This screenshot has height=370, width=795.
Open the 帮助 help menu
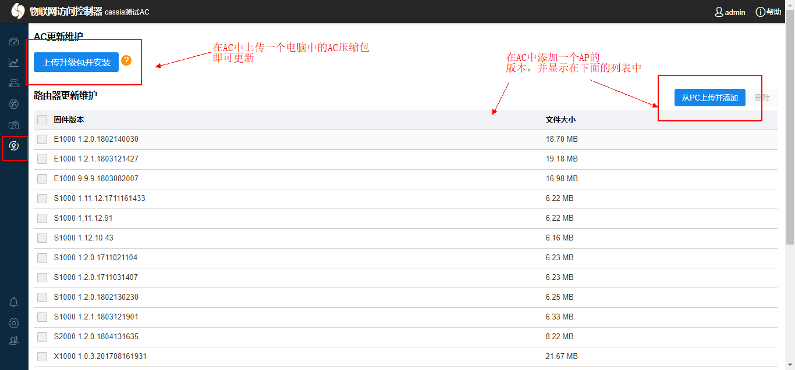pos(768,12)
